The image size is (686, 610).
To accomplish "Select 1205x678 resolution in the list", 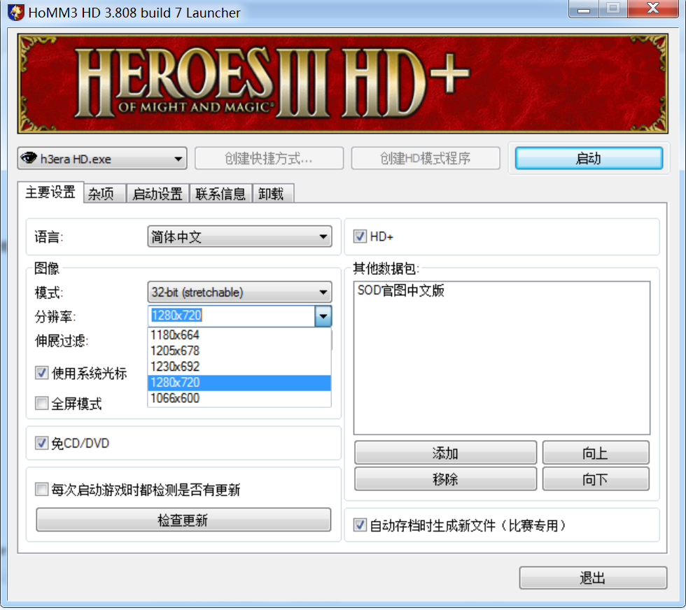I will click(239, 350).
